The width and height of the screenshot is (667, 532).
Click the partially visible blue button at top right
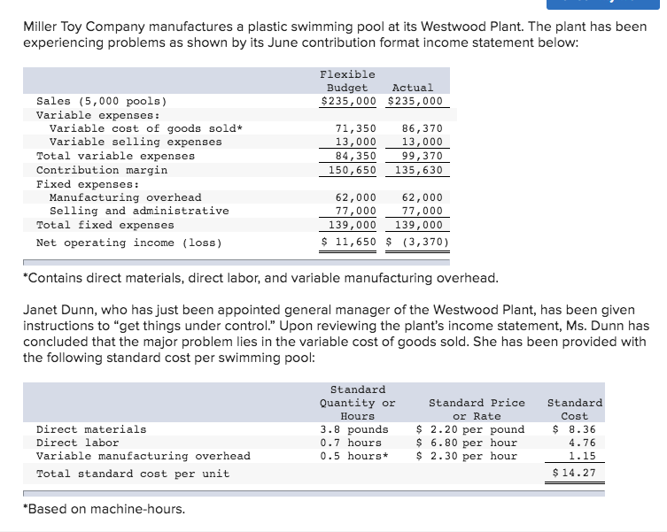(602, 4)
